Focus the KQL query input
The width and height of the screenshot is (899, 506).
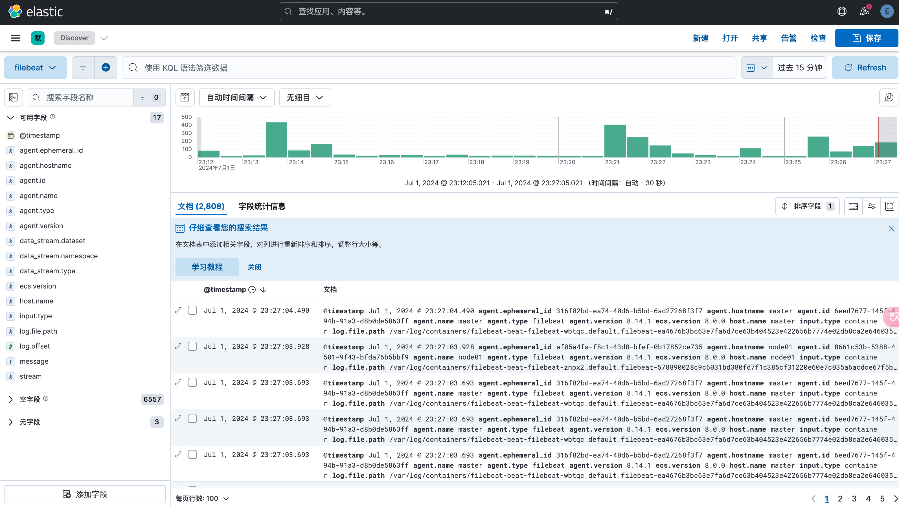point(429,68)
